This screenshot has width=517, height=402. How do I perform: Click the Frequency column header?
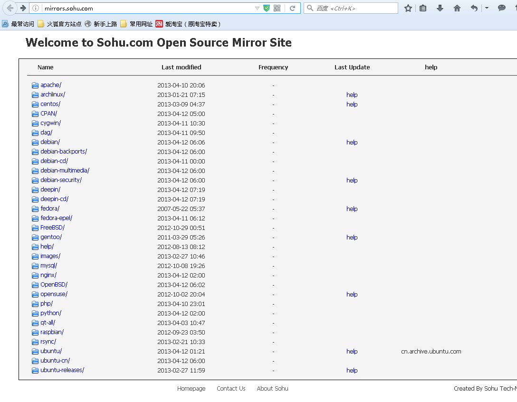pos(273,67)
